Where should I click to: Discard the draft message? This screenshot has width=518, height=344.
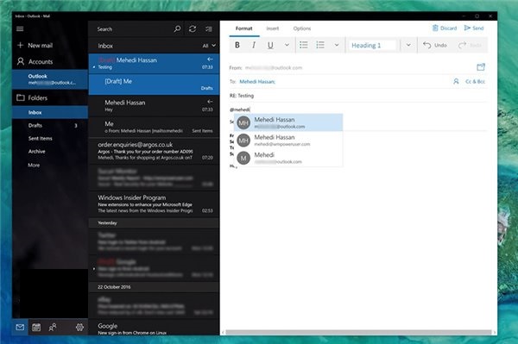[445, 28]
